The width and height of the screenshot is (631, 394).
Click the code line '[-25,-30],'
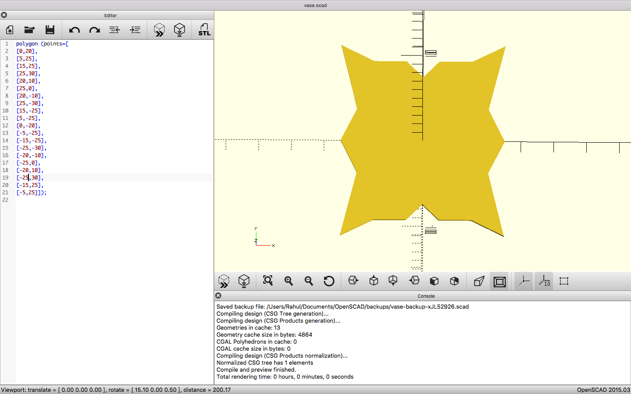pyautogui.click(x=31, y=148)
